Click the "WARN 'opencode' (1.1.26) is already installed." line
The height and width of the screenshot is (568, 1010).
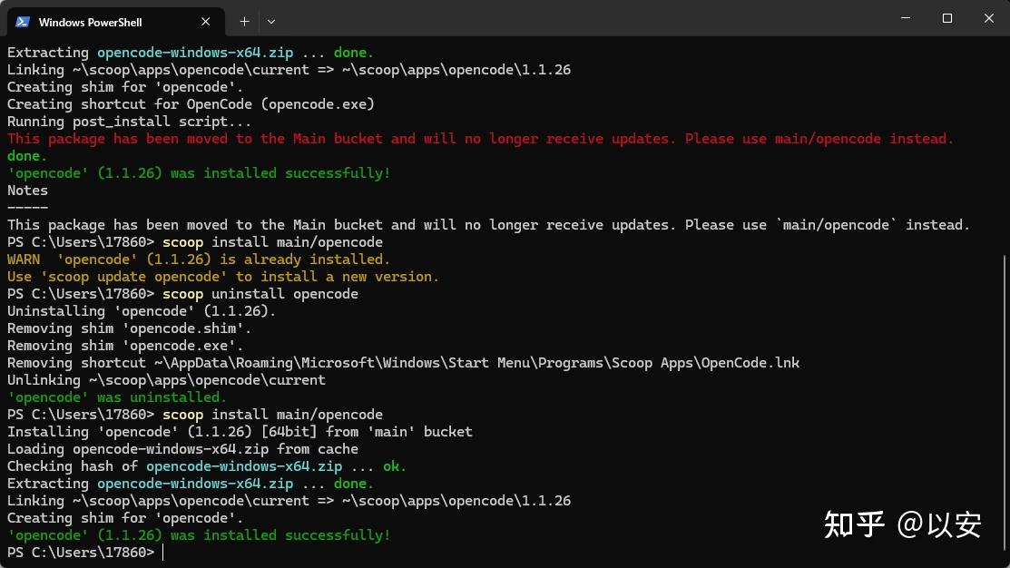(x=199, y=260)
